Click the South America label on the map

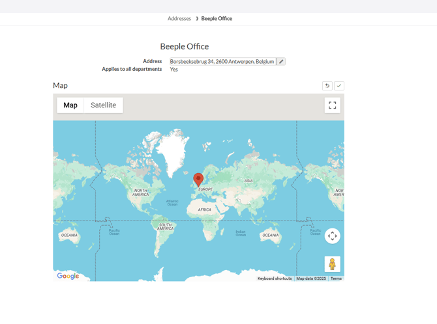pos(165,227)
